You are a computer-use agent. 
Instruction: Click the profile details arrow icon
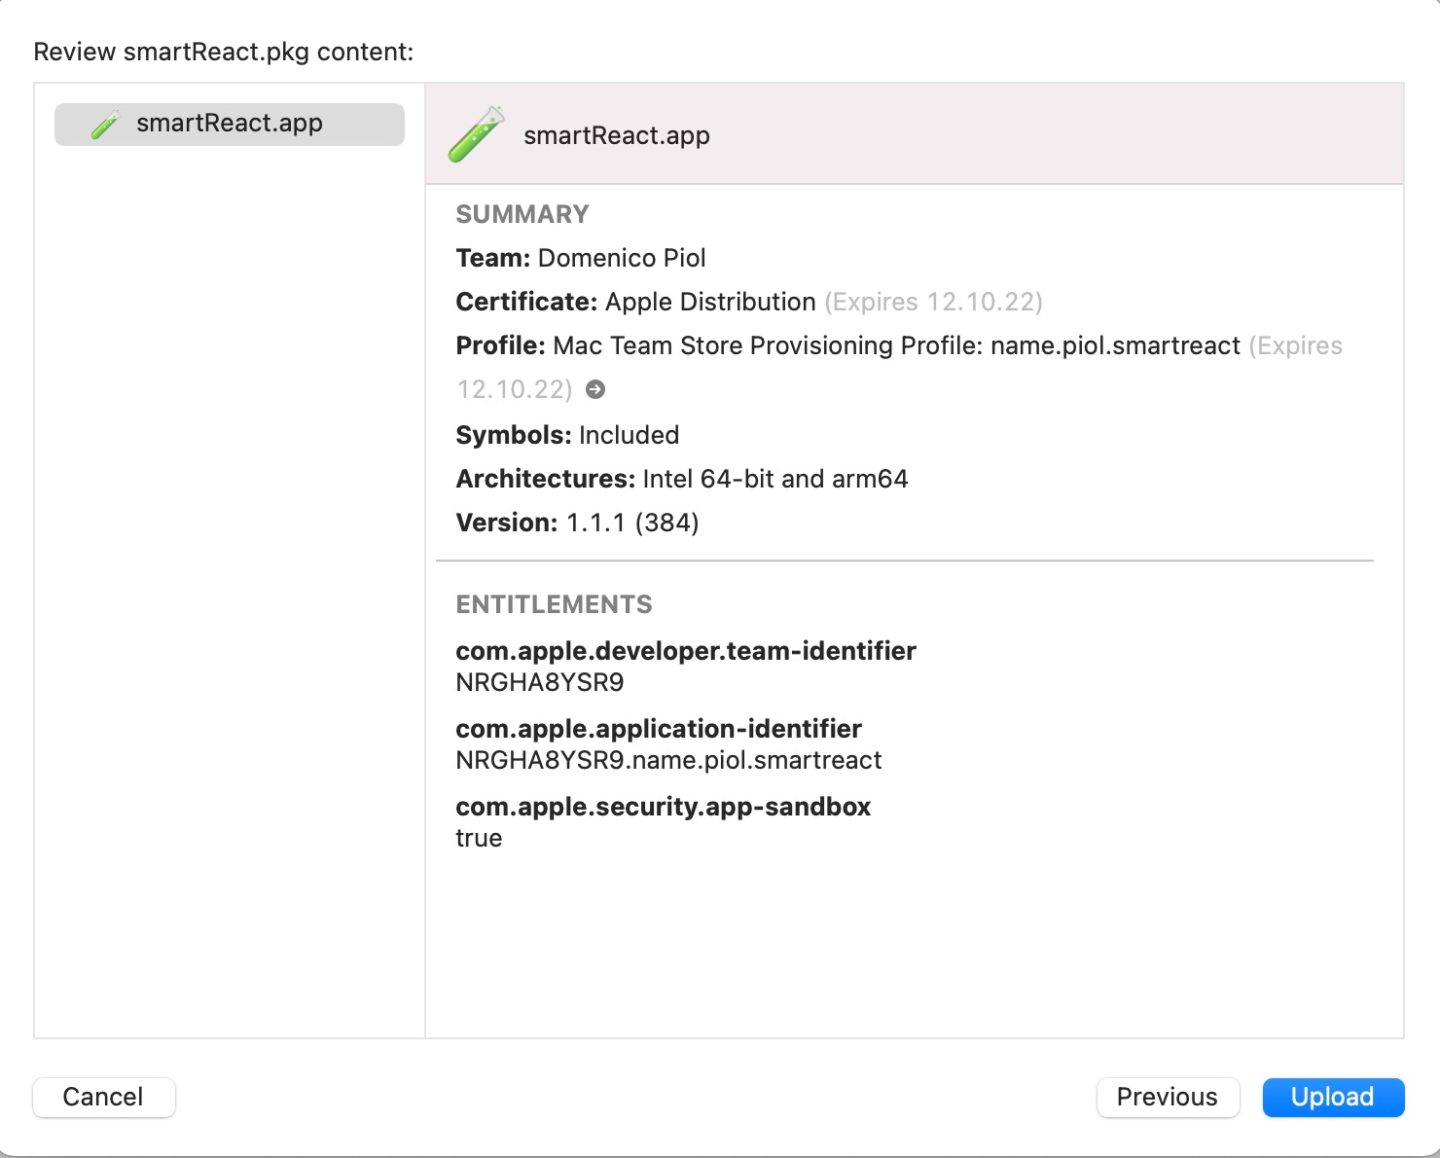click(595, 390)
